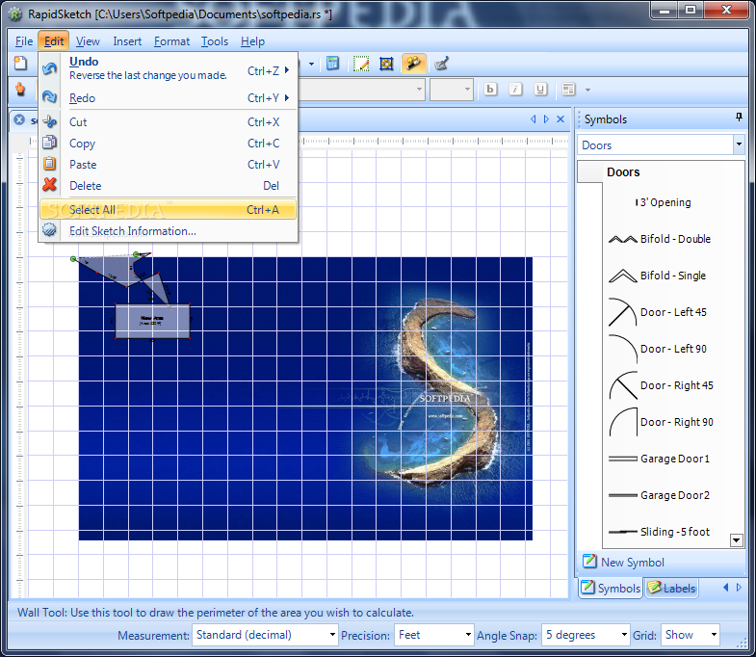Viewport: 756px width, 657px height.
Task: Choose Redo from the Edit menu
Action: click(x=168, y=98)
